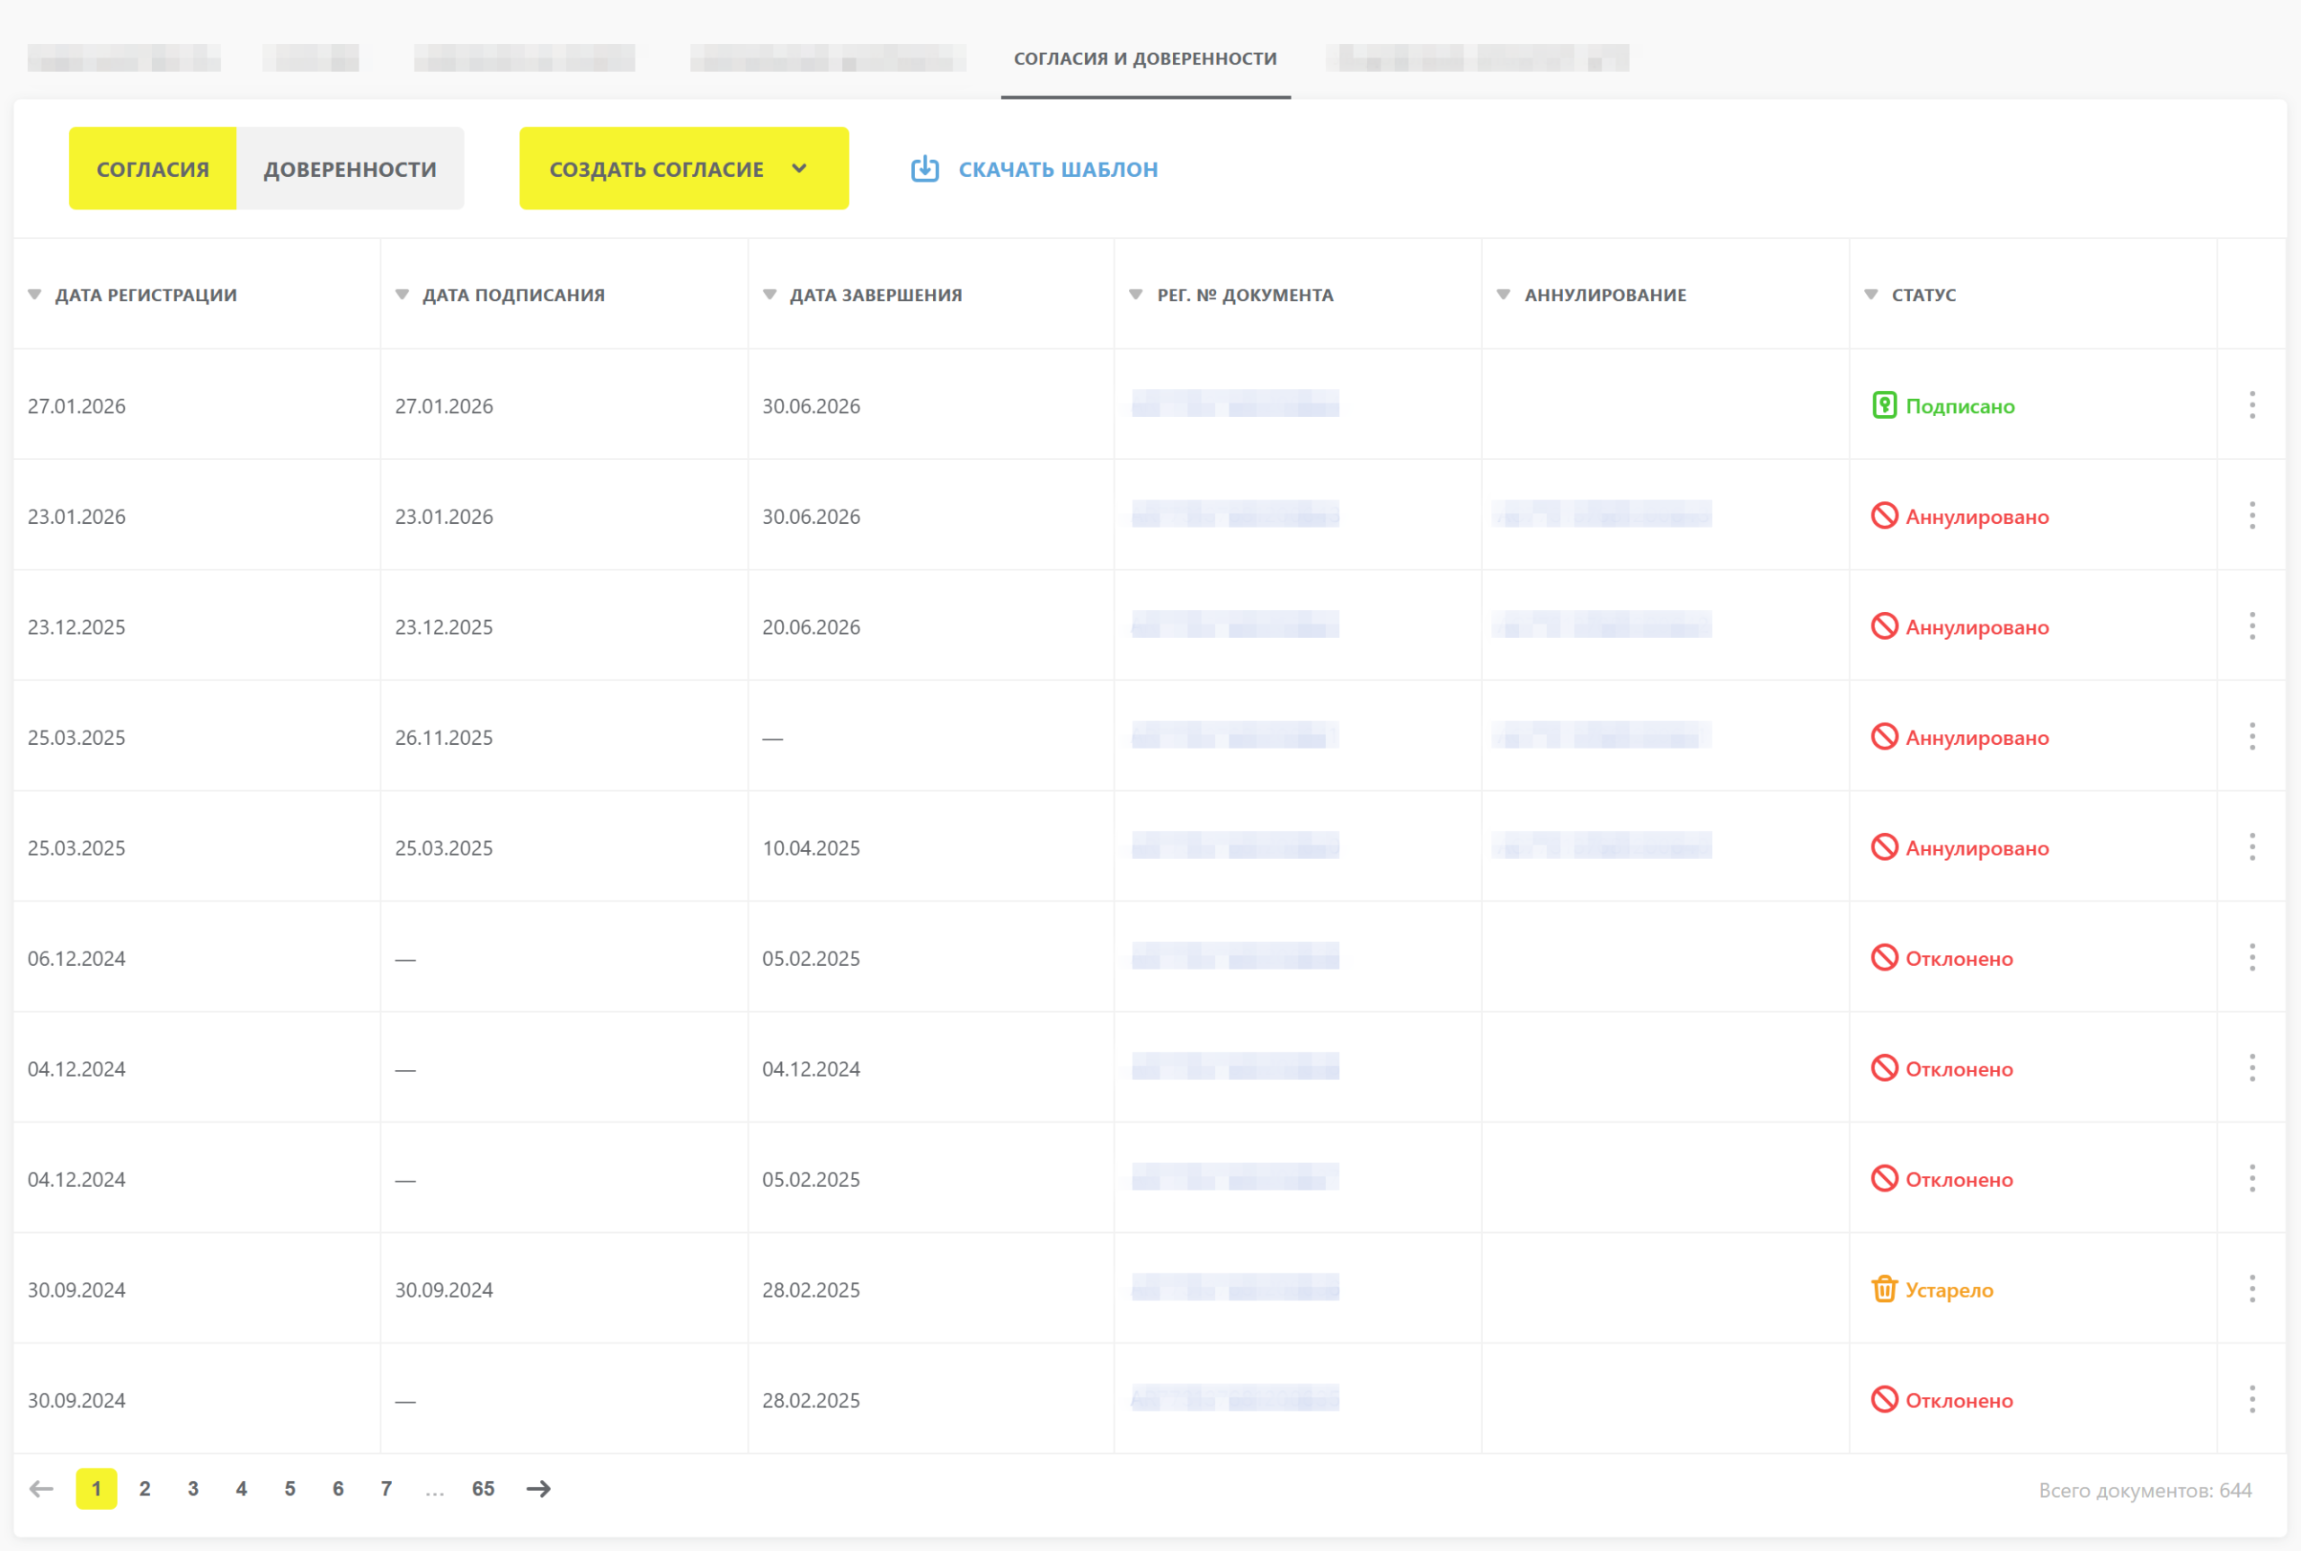Open three-dot menu for row registered 23.12.2025

click(2252, 626)
